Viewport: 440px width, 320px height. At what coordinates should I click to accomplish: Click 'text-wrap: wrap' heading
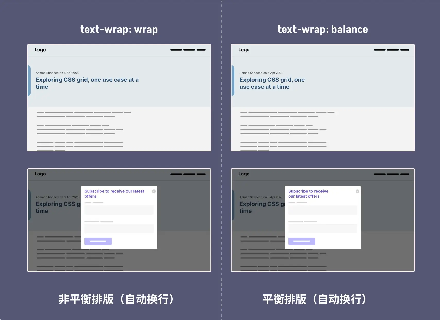coord(119,29)
